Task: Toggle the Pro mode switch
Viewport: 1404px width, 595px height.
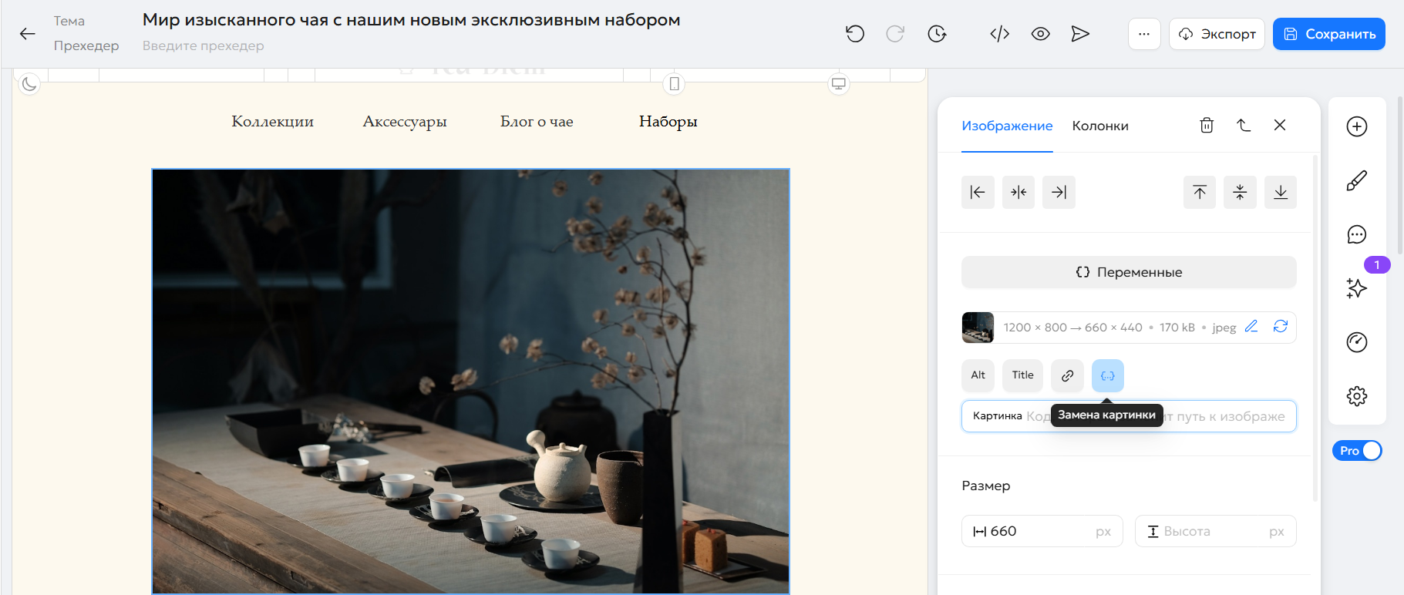Action: coord(1357,451)
